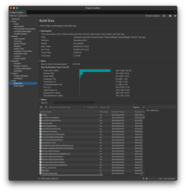Click the refresh icon above the asset table
Screen dimensions: 186x192
tap(41, 107)
